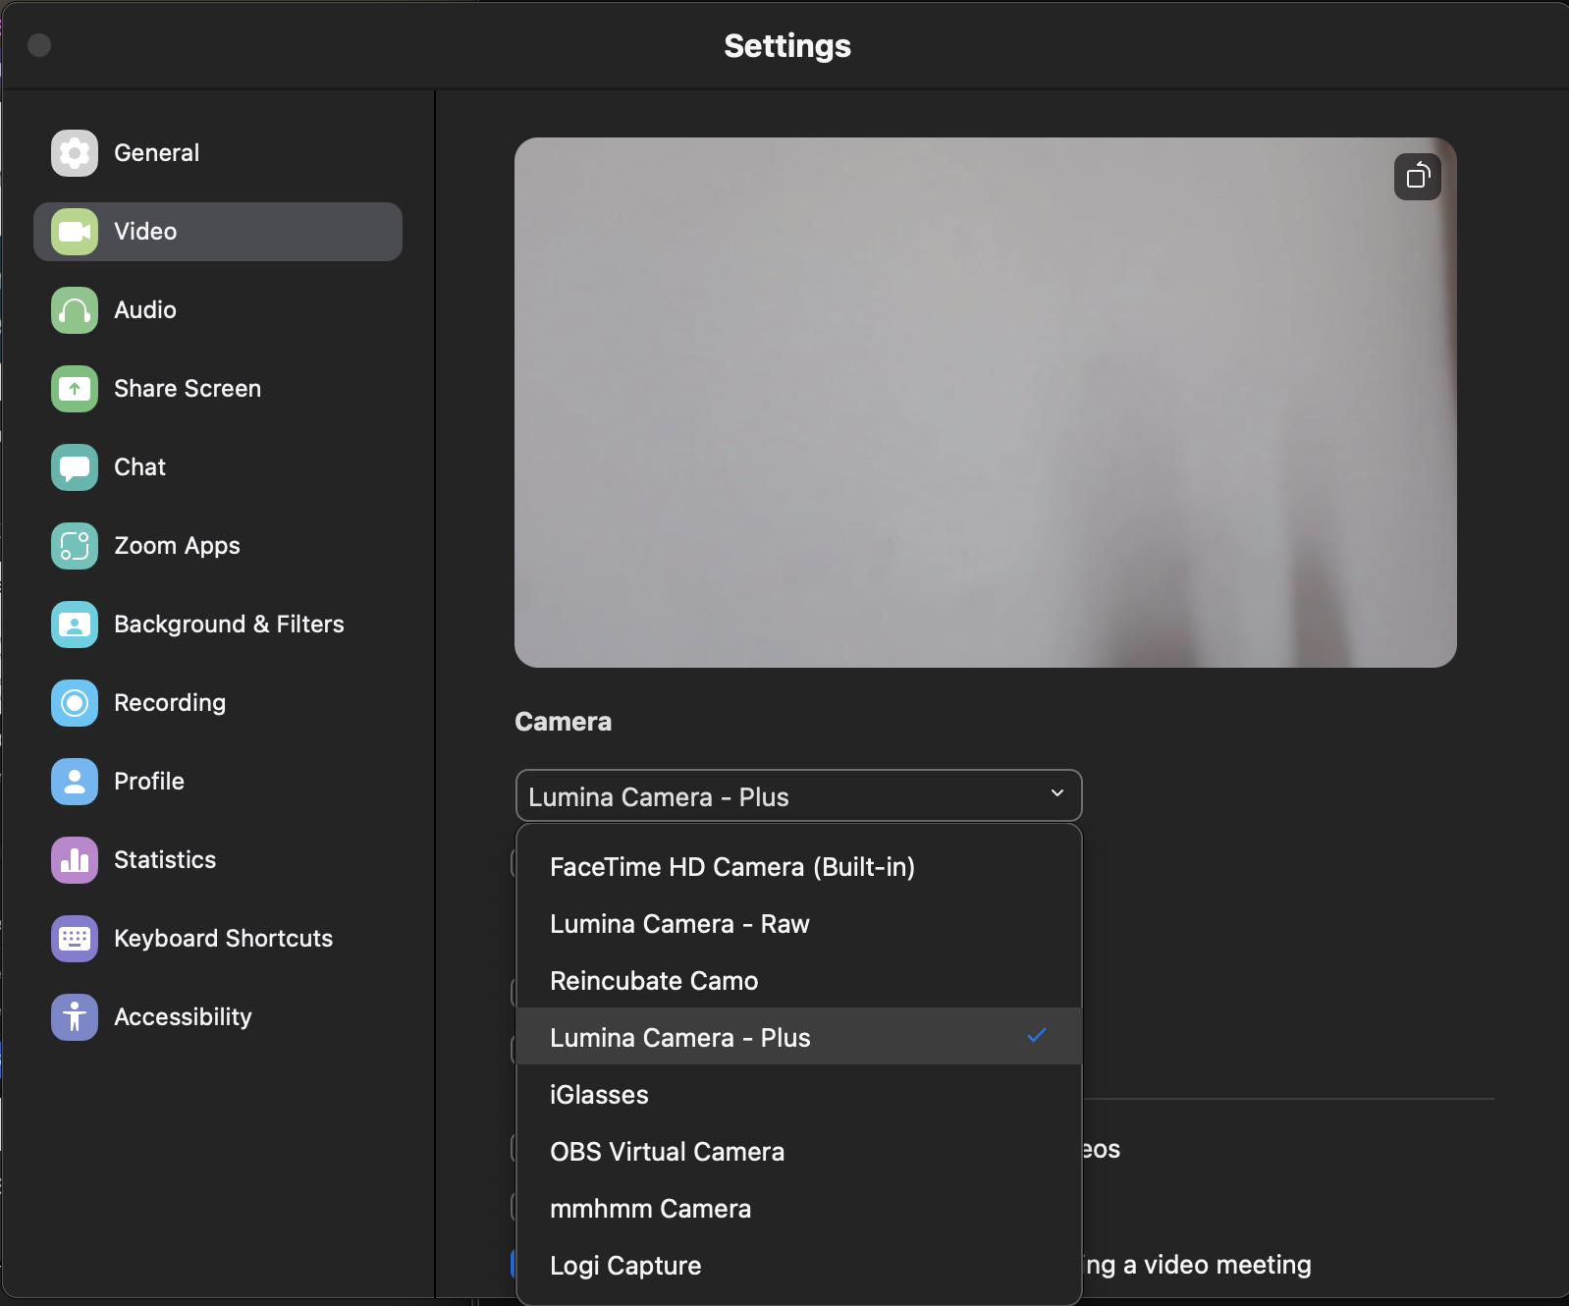Open the Statistics section

(x=218, y=860)
